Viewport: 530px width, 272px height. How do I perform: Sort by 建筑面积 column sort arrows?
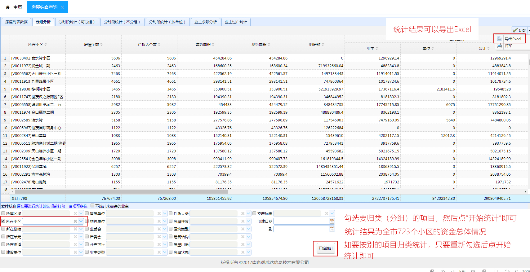click(213, 45)
